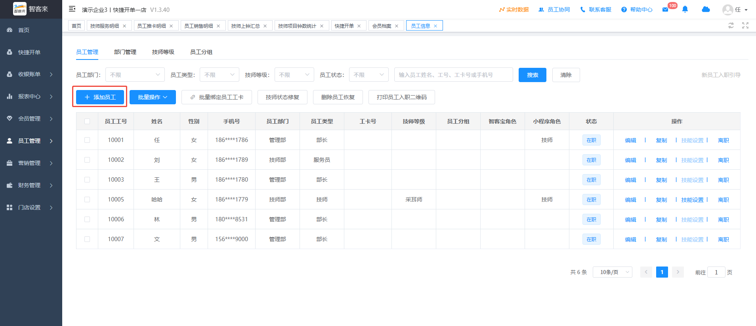Switch to 部门管理 tab
Image resolution: width=756 pixels, height=326 pixels.
click(x=125, y=52)
